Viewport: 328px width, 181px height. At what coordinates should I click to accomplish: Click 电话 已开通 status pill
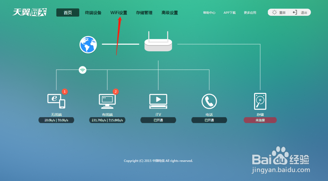[209, 120]
